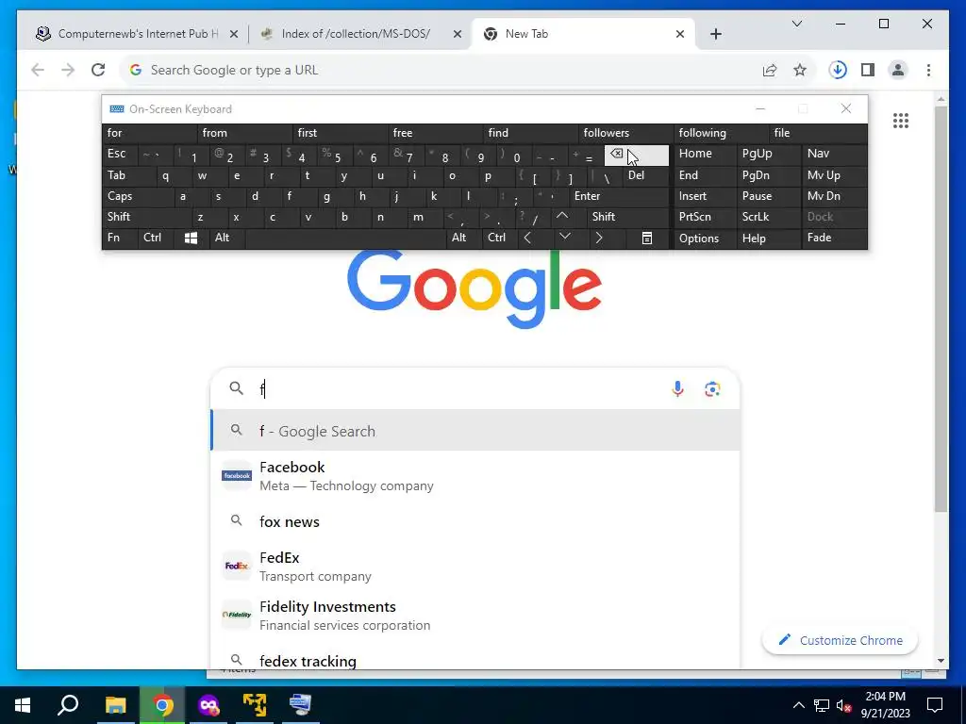This screenshot has height=724, width=966.
Task: Toggle the Caps key on On-Screen Keyboard
Action: 138,196
